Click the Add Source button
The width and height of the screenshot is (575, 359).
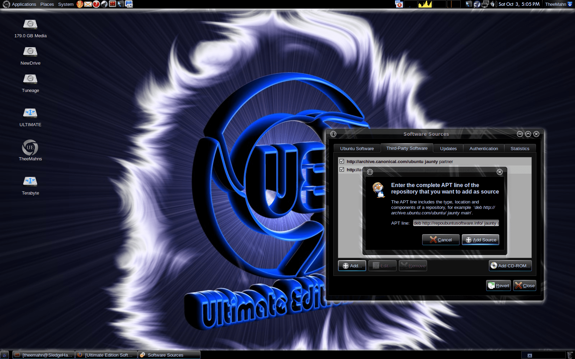point(481,240)
